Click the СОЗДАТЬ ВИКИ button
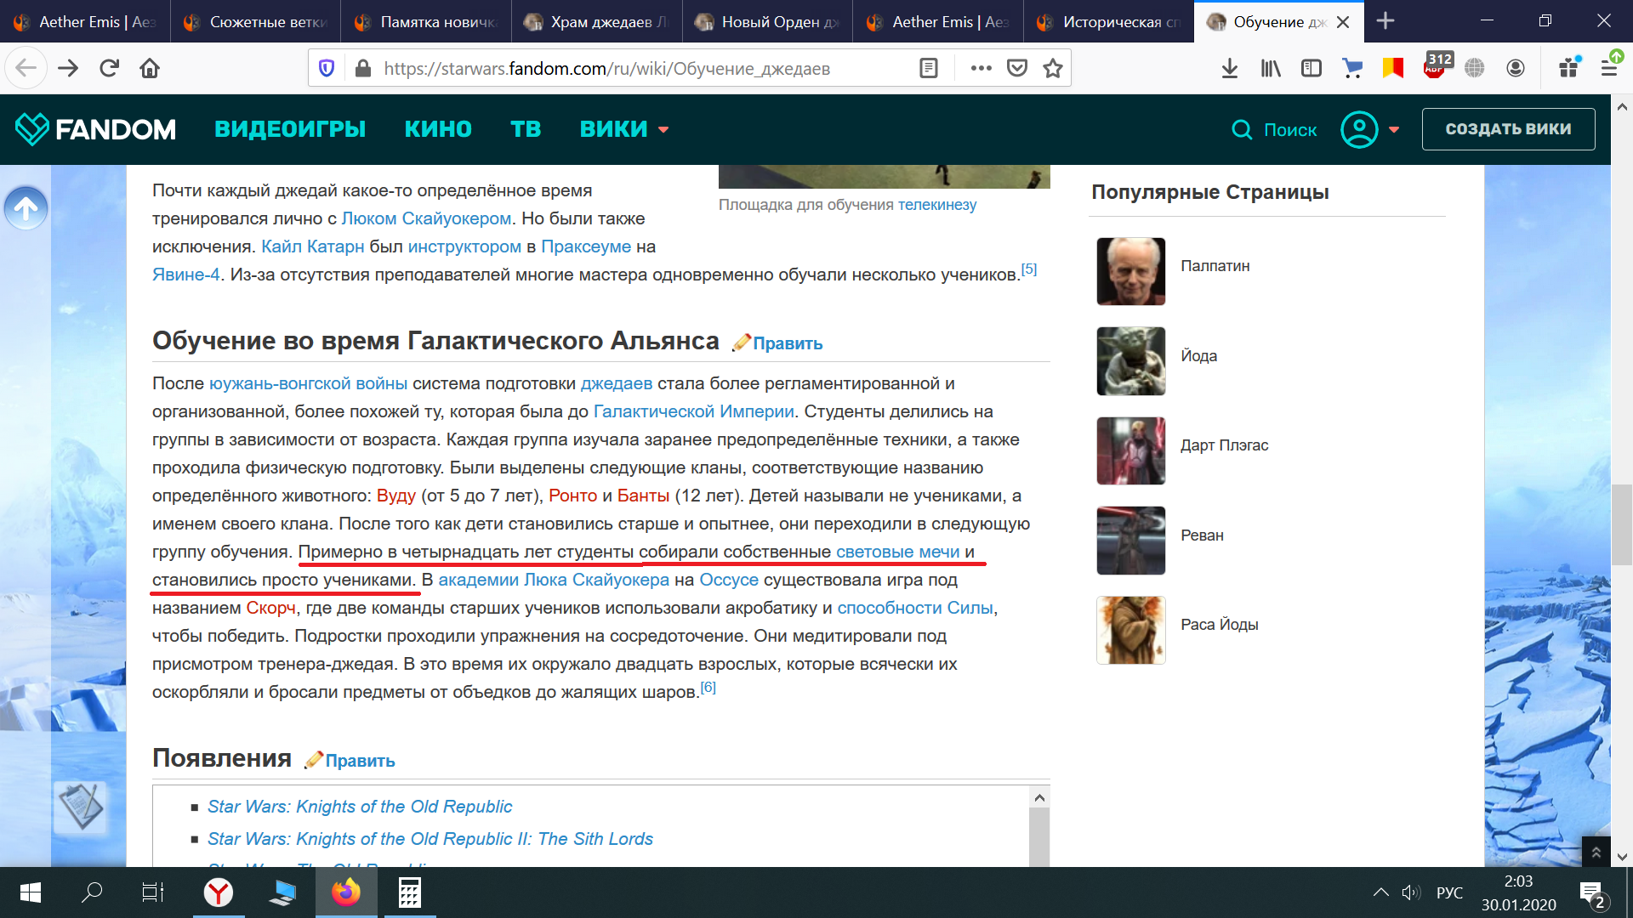The image size is (1633, 918). [x=1508, y=129]
